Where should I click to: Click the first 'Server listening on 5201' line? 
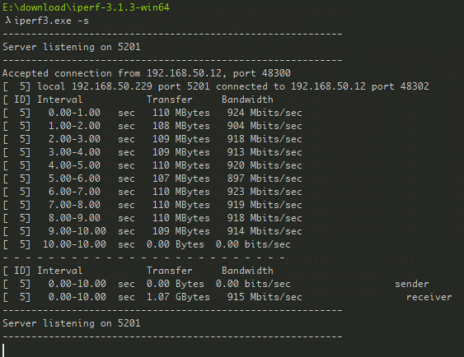pos(72,47)
